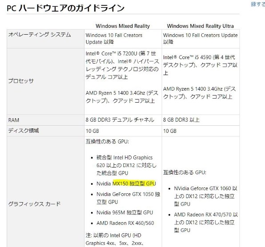Click the 'PC ハードウェアのガイドライン' heading

coord(65,8)
